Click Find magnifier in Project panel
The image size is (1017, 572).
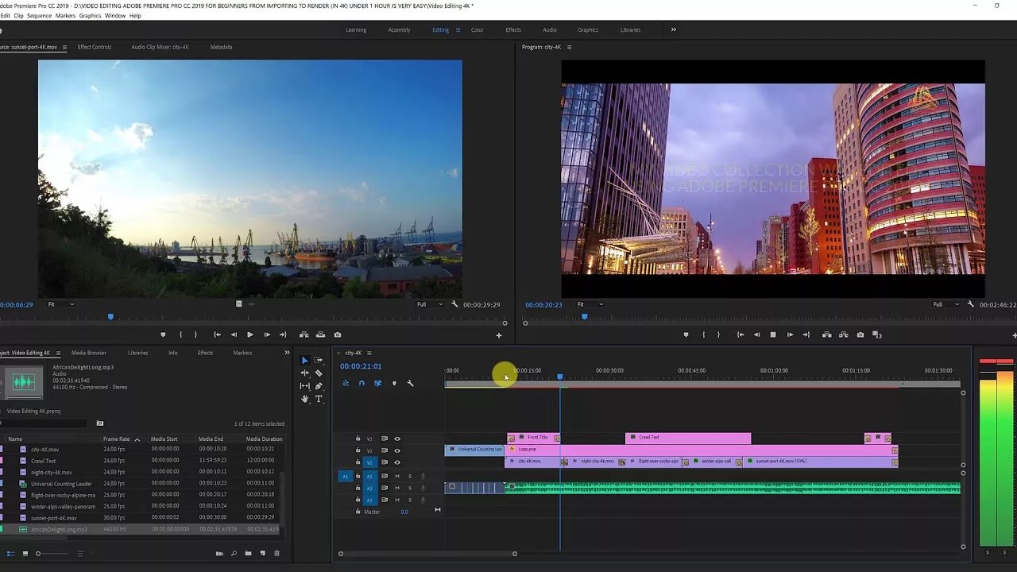coord(234,553)
